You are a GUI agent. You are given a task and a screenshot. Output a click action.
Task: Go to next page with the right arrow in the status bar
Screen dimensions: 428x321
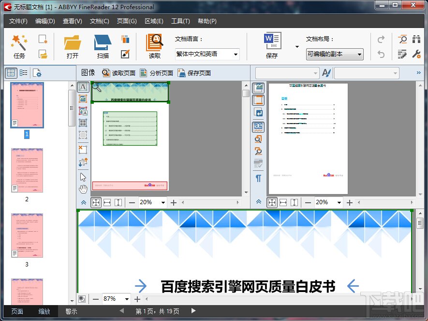pyautogui.click(x=193, y=311)
